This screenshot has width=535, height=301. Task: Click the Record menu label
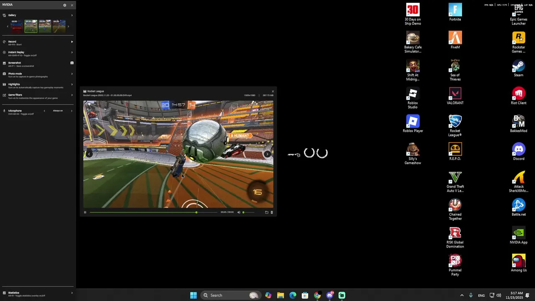click(x=12, y=41)
